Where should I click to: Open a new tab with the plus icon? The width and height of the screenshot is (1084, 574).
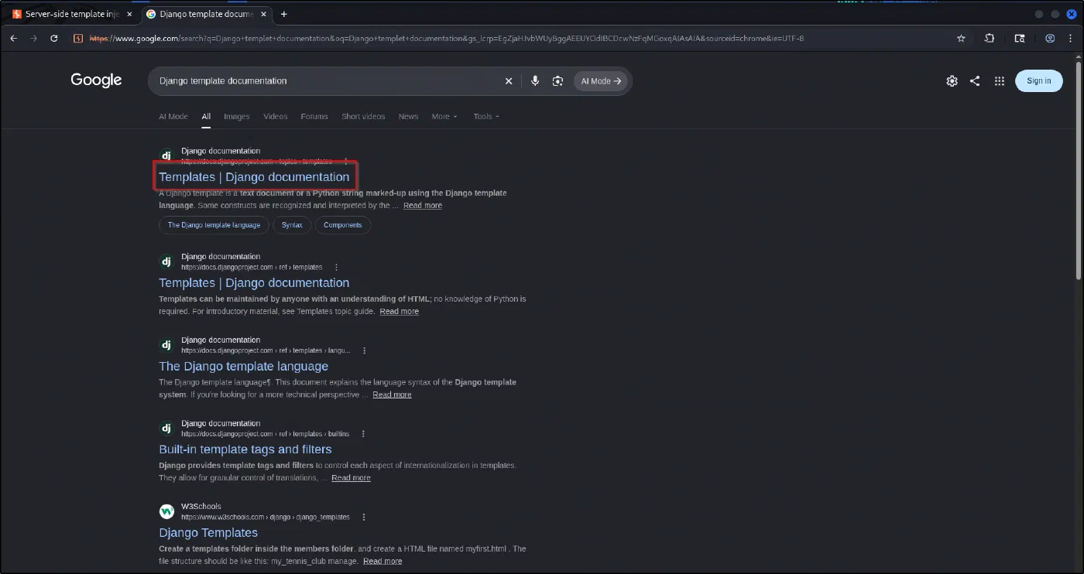[284, 14]
